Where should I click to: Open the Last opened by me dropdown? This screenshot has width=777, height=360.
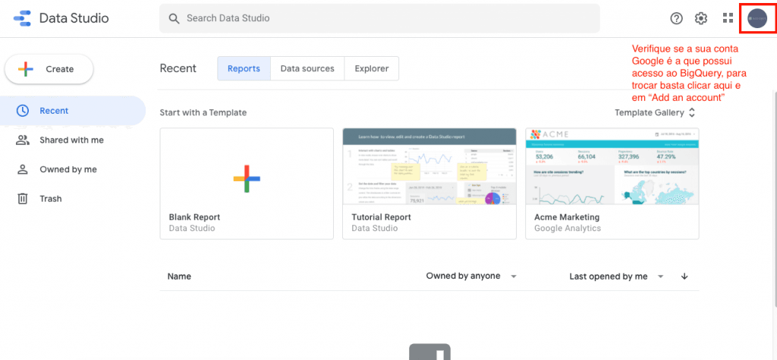pos(616,277)
